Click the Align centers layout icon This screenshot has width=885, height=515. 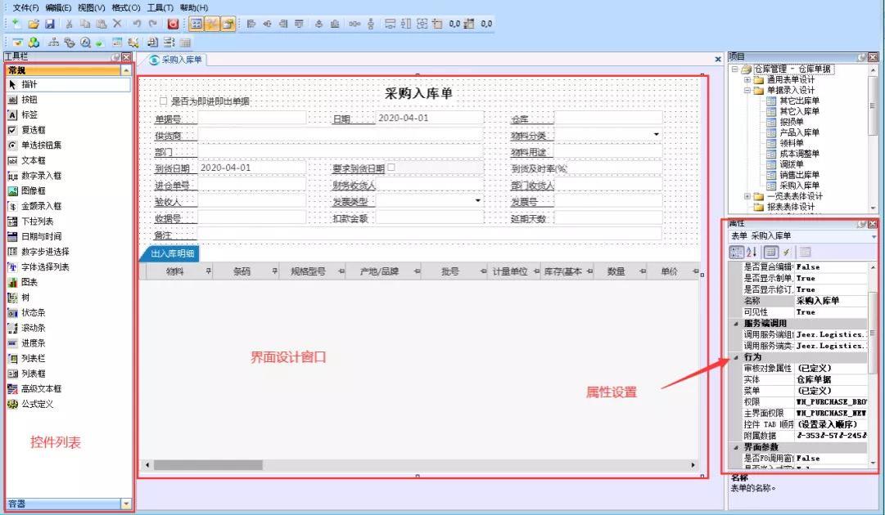[x=267, y=24]
